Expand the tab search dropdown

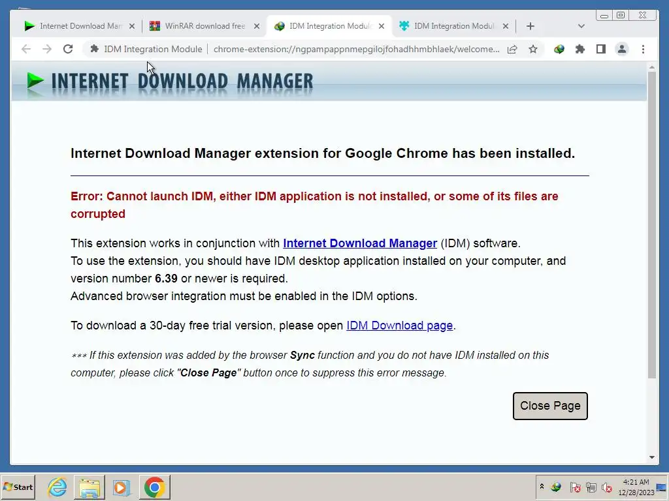581,26
